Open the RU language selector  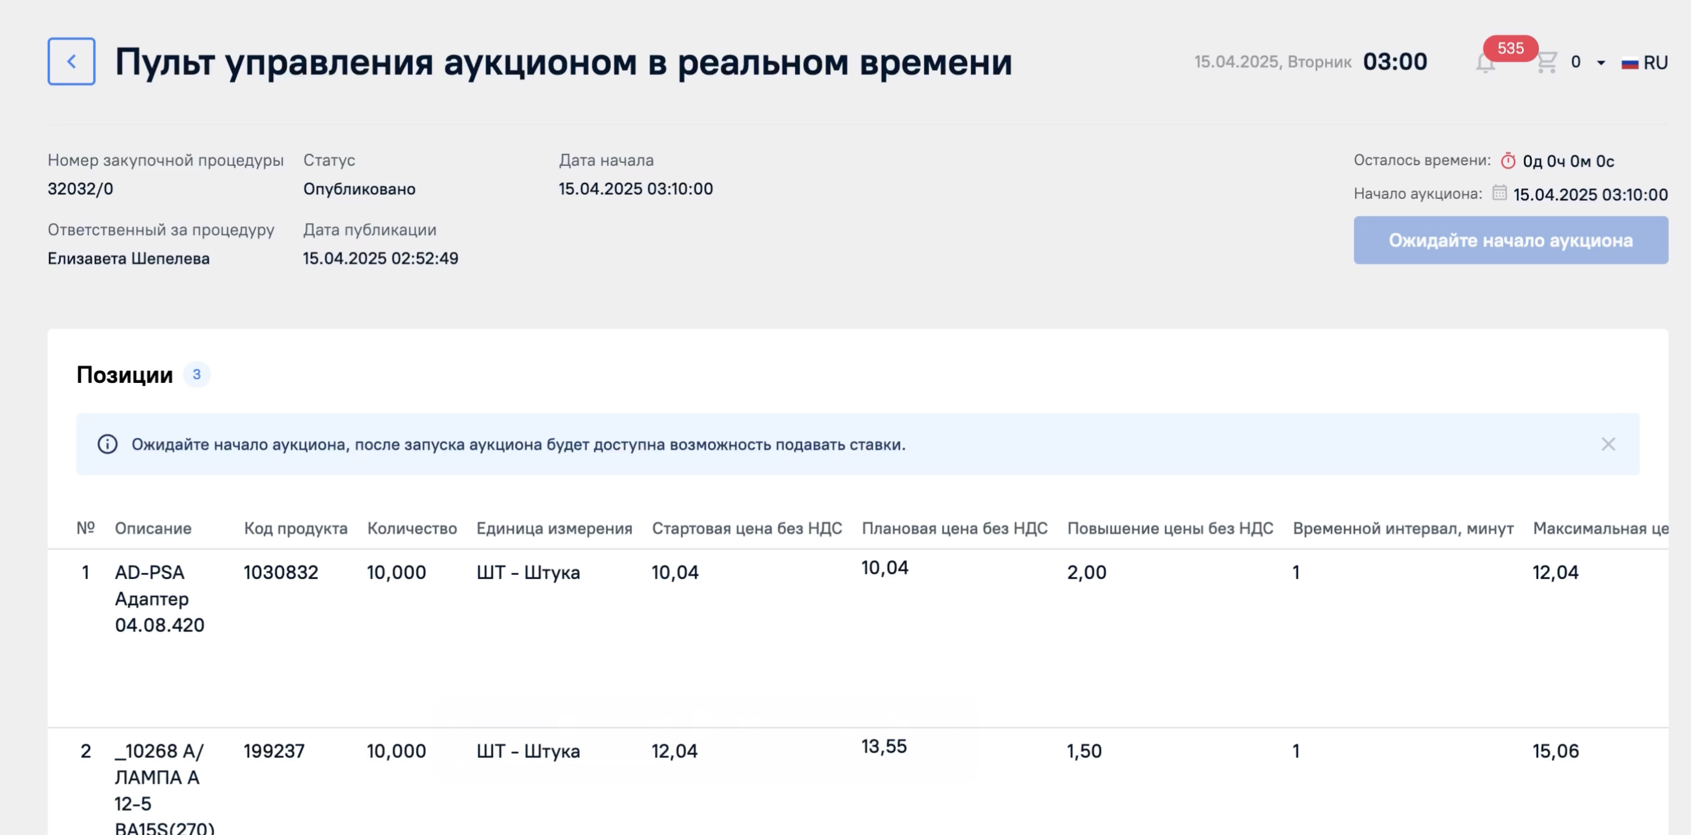click(x=1645, y=63)
